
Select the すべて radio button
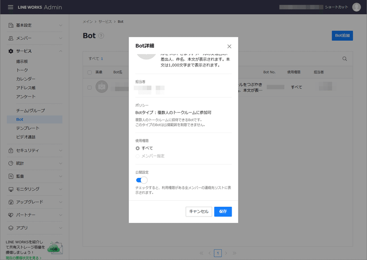coord(138,148)
